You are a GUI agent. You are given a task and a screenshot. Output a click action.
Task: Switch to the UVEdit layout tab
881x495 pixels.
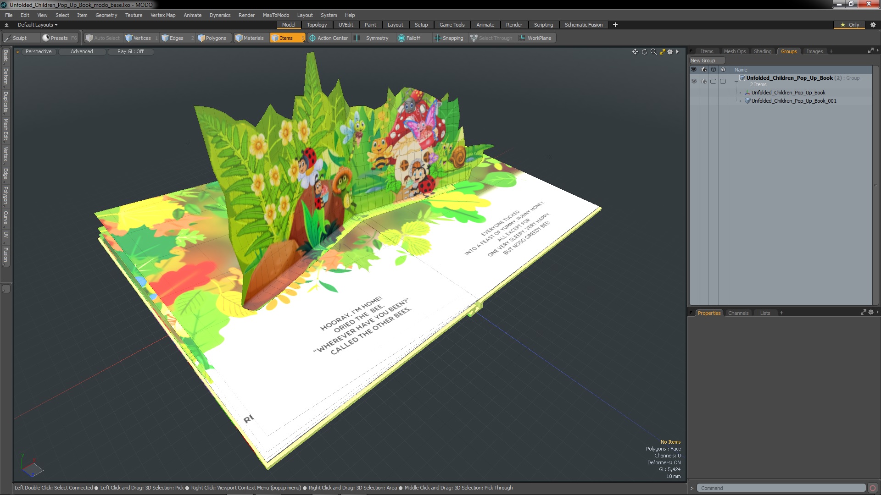(346, 25)
